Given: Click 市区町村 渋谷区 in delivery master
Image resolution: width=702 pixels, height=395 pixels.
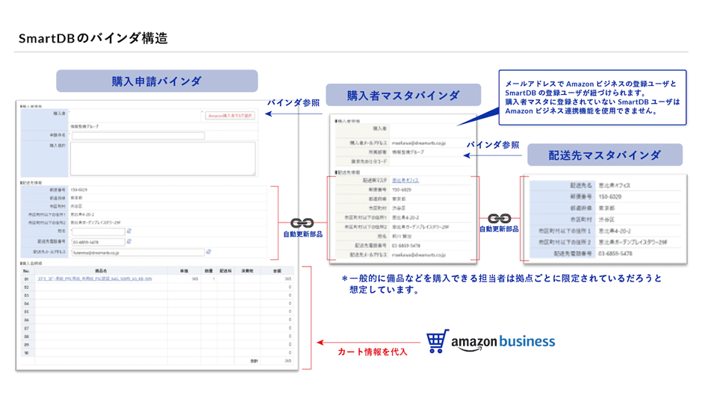Looking at the screenshot, I should (606, 220).
